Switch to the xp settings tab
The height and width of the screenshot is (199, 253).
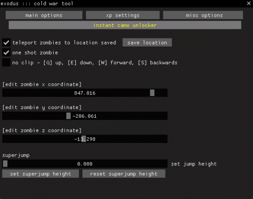tap(122, 15)
